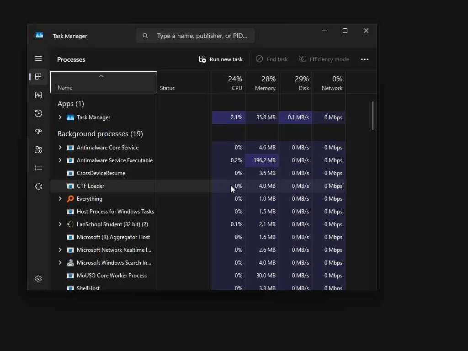Click the Microsoft (R) Aggregator Host icon

[x=70, y=237]
